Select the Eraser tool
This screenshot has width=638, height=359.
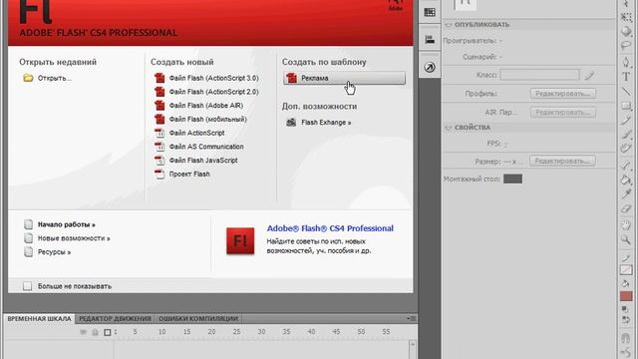tap(626, 208)
